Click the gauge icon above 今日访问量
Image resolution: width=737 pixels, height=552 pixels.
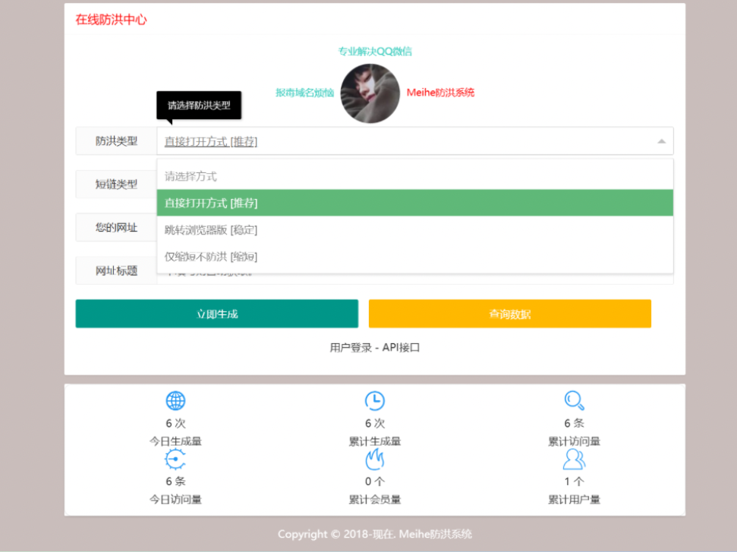pyautogui.click(x=175, y=459)
